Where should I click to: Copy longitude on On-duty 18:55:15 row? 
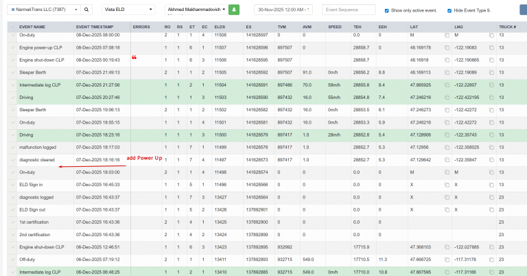tap(491, 123)
